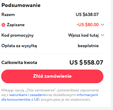Open the 'warunkami i zasadami' link
Screen dimensions: 113x110
coord(27,95)
